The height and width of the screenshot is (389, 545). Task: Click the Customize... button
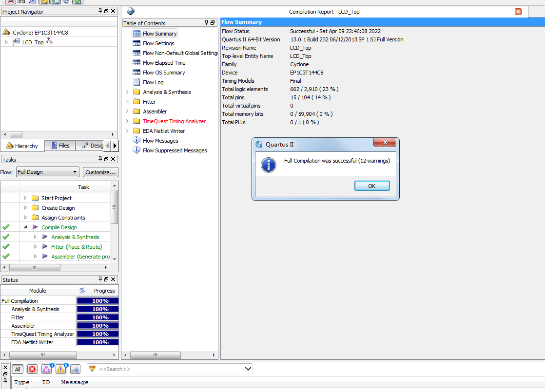pyautogui.click(x=100, y=172)
